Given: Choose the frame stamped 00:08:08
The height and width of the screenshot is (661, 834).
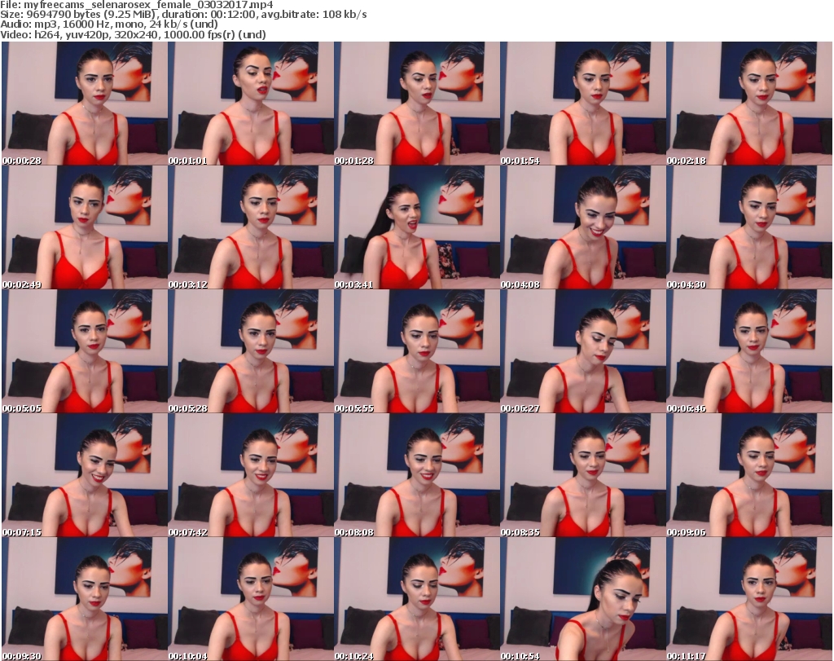Looking at the screenshot, I should pyautogui.click(x=416, y=475).
